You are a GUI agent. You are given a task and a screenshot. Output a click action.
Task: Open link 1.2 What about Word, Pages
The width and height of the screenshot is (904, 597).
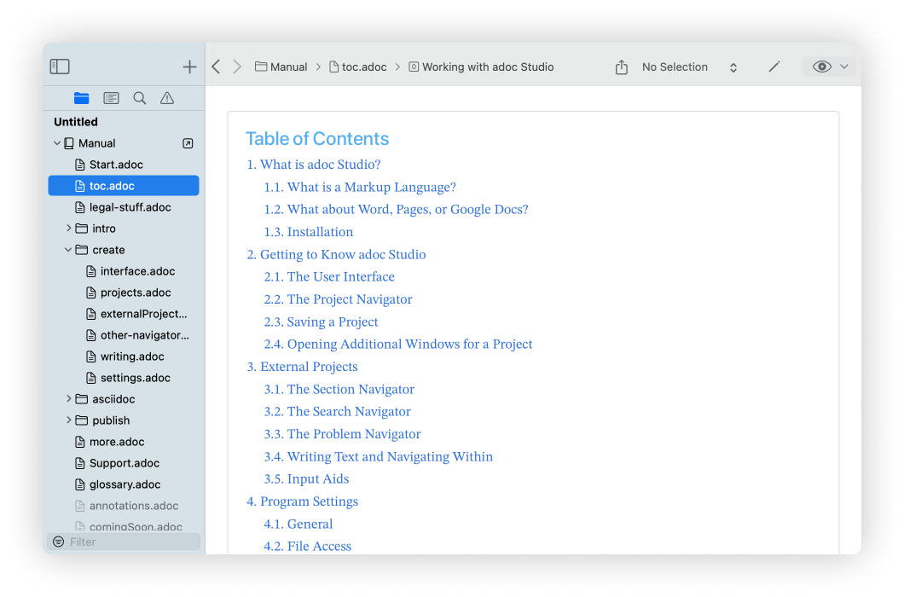396,210
